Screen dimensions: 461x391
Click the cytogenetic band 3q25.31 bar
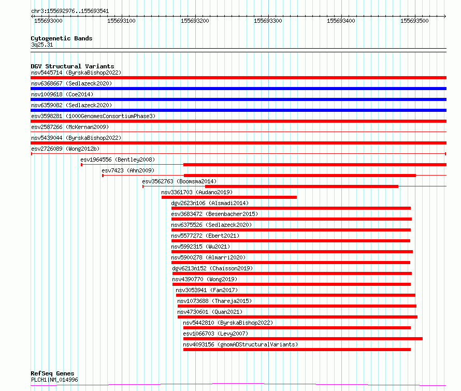click(238, 50)
